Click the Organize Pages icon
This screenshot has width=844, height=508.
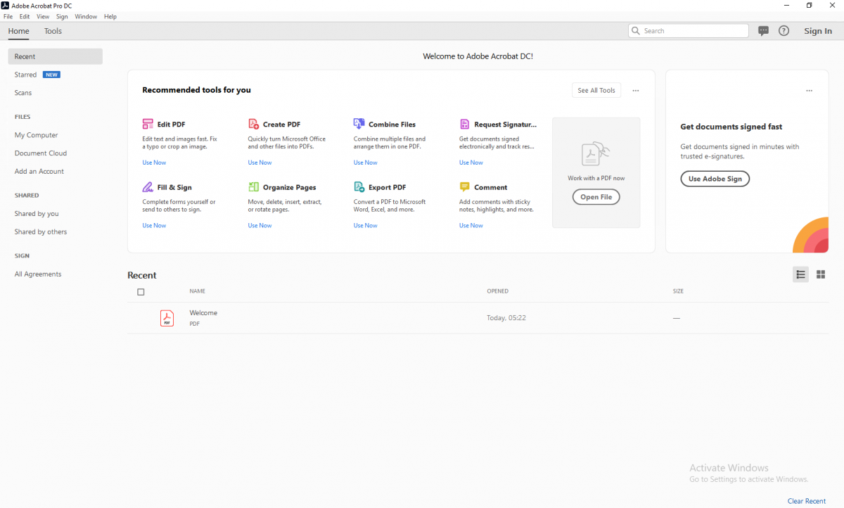point(253,187)
